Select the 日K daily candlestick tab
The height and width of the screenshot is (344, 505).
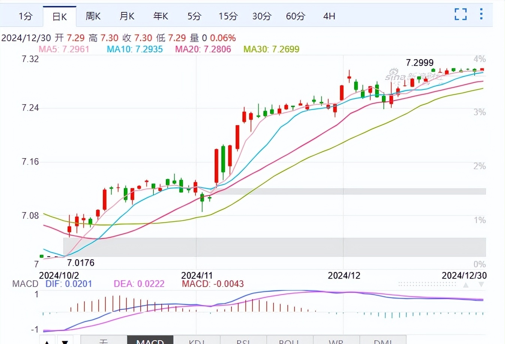coord(59,16)
